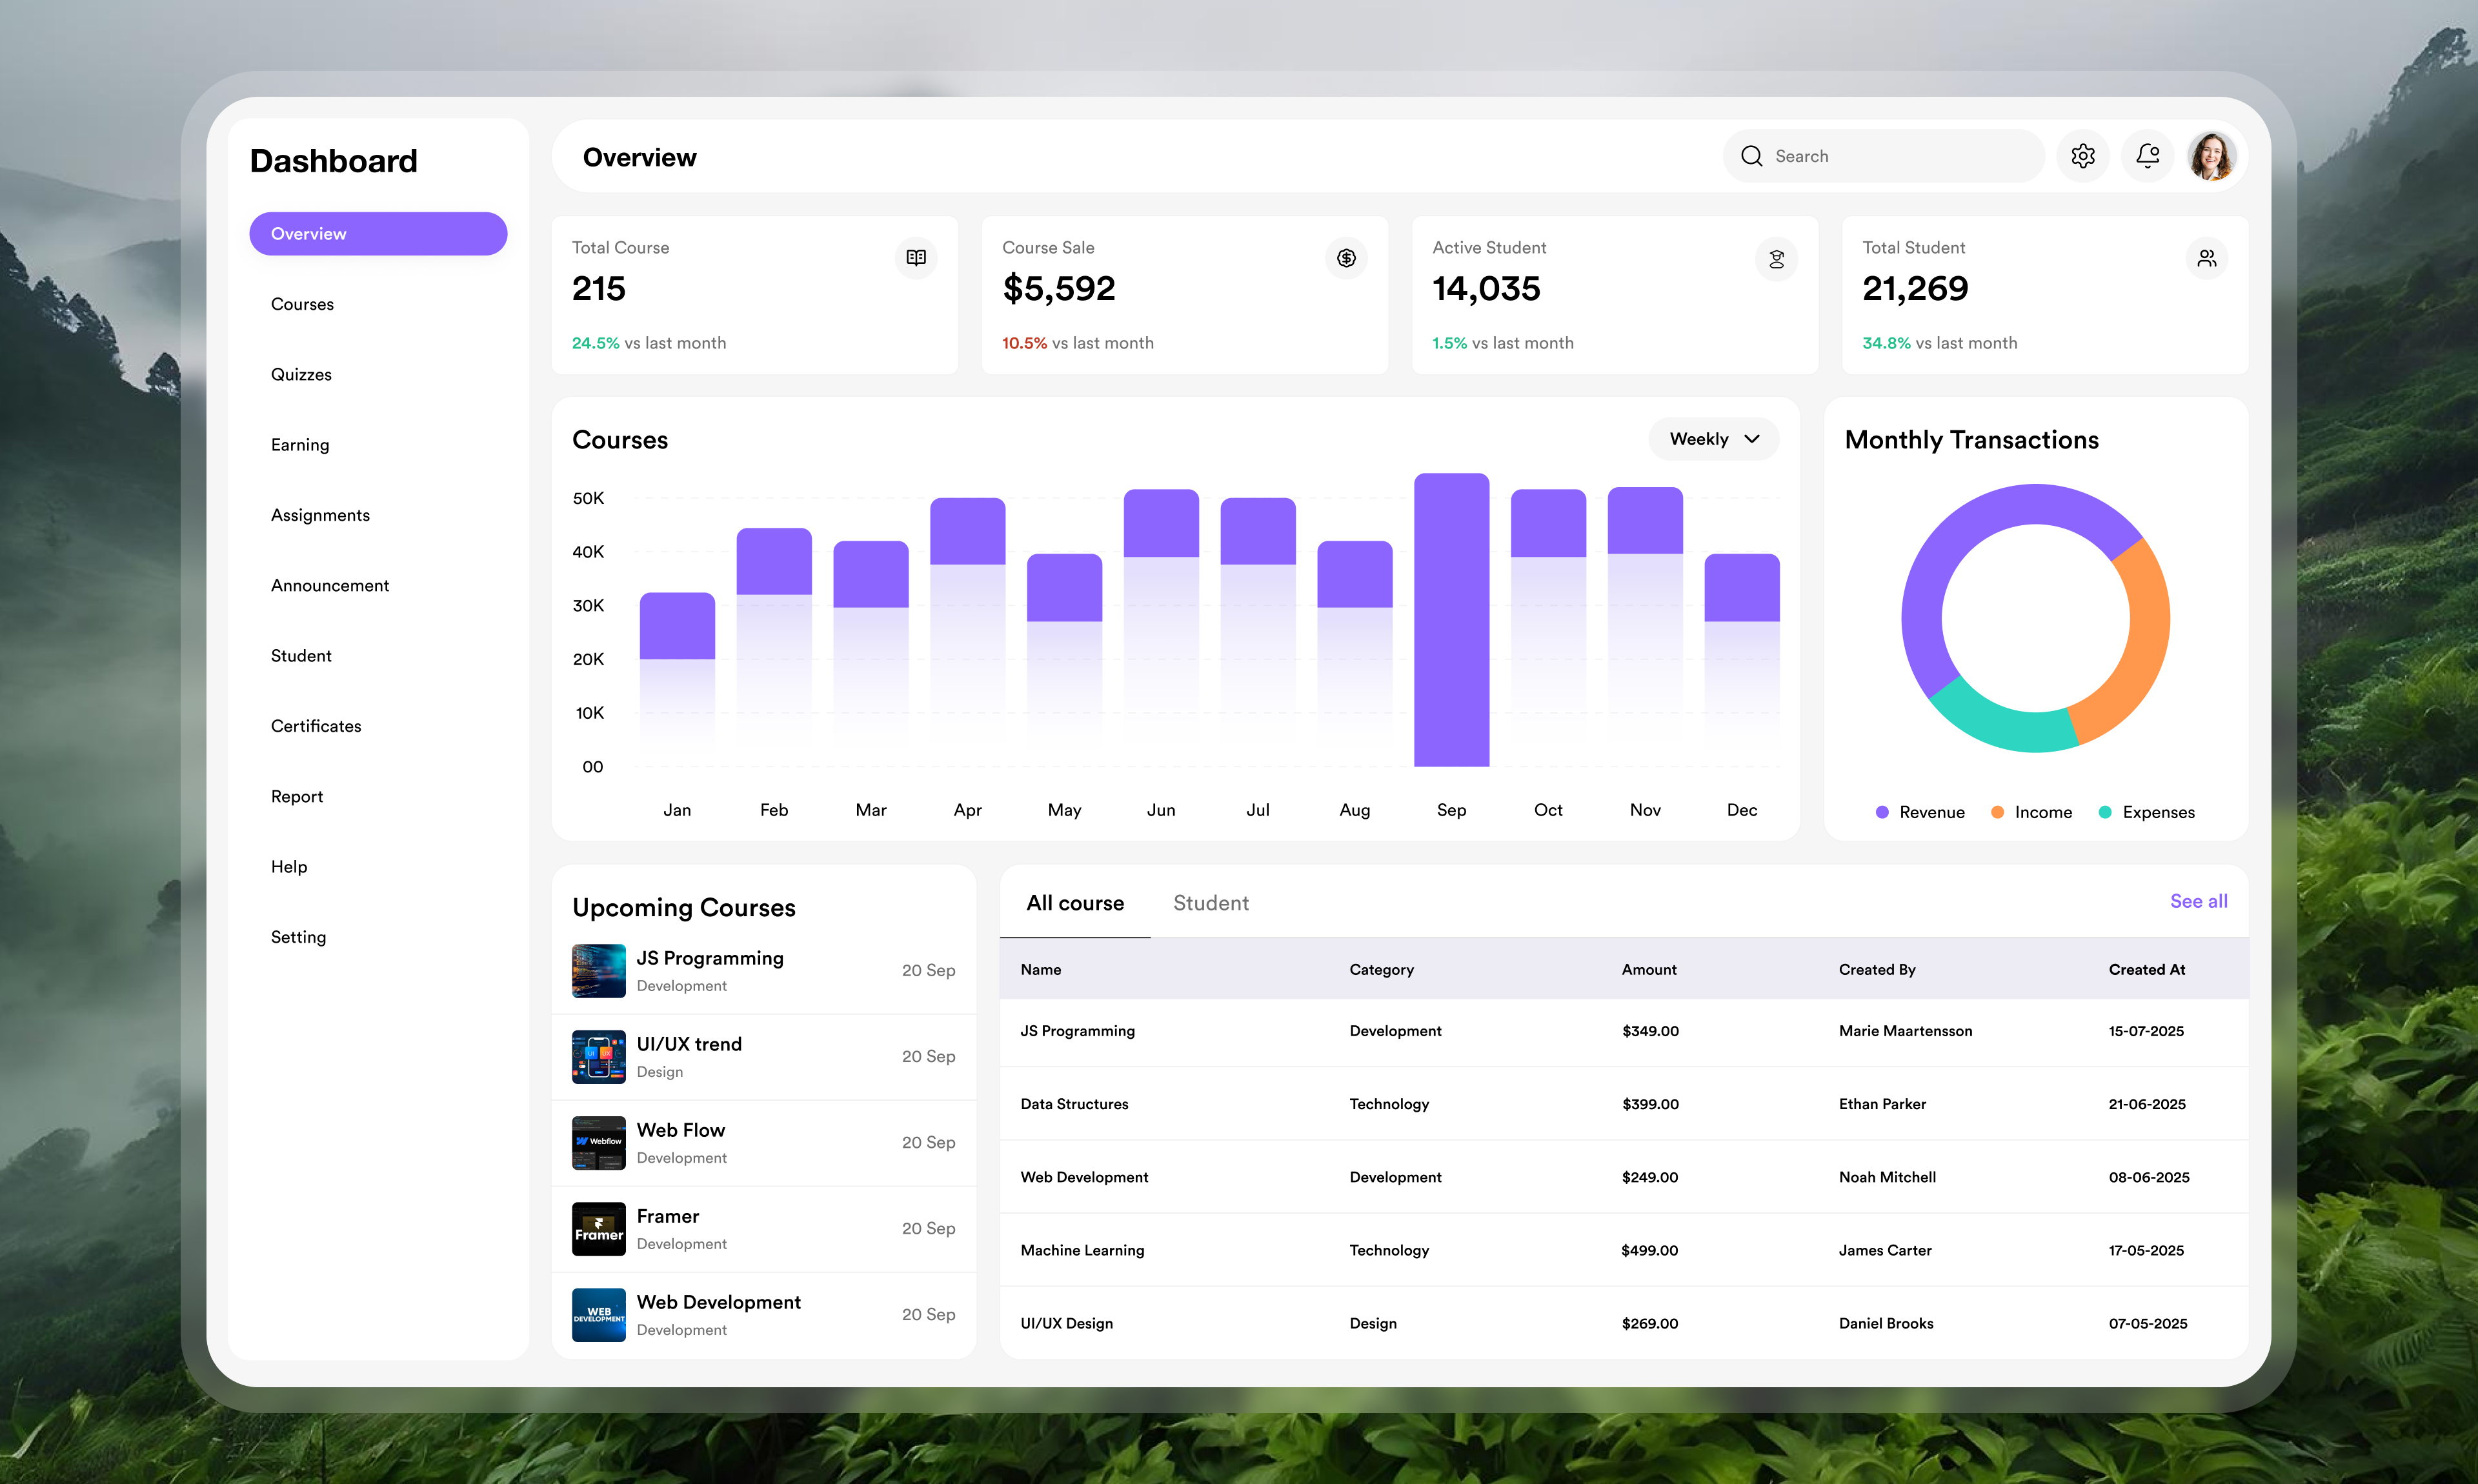Sort table by Amount column header

[x=1649, y=970]
